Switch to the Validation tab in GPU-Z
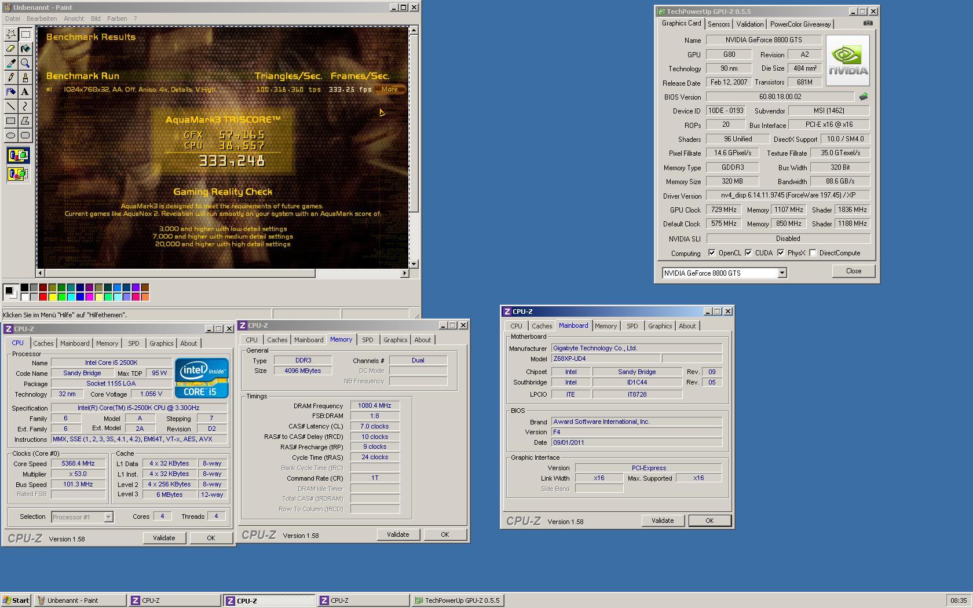The height and width of the screenshot is (608, 973). point(750,24)
